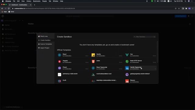
Task: Open the Chrome File menu
Action: (14, 1)
